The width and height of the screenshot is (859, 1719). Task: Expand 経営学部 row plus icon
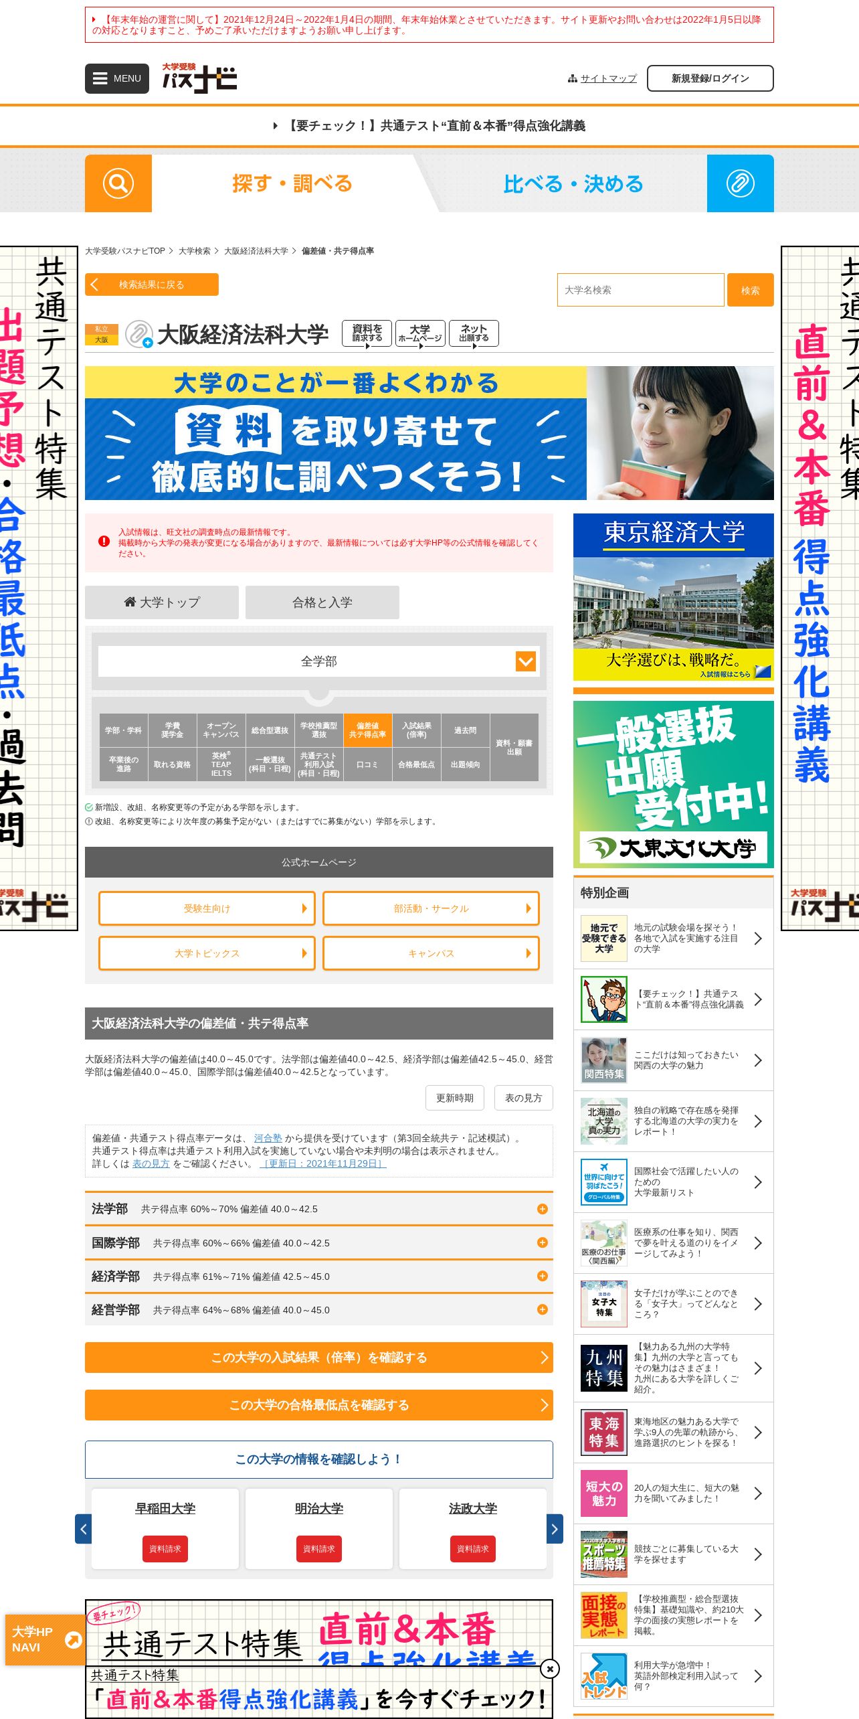(x=543, y=1309)
